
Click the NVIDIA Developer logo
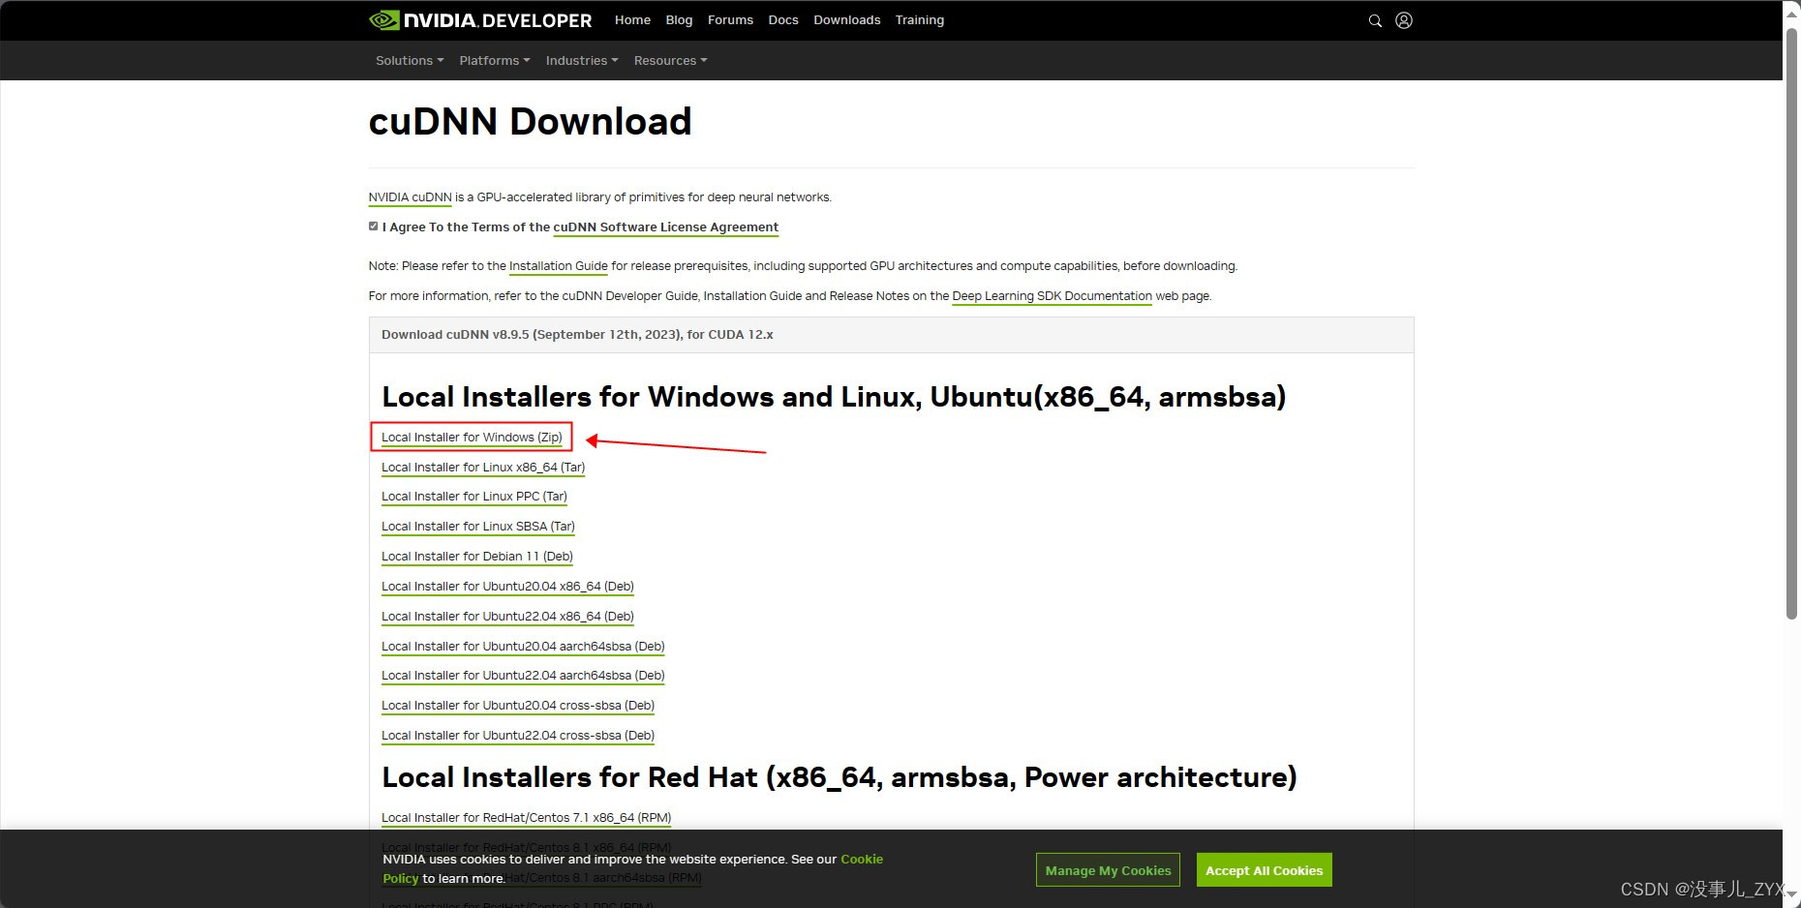click(480, 20)
